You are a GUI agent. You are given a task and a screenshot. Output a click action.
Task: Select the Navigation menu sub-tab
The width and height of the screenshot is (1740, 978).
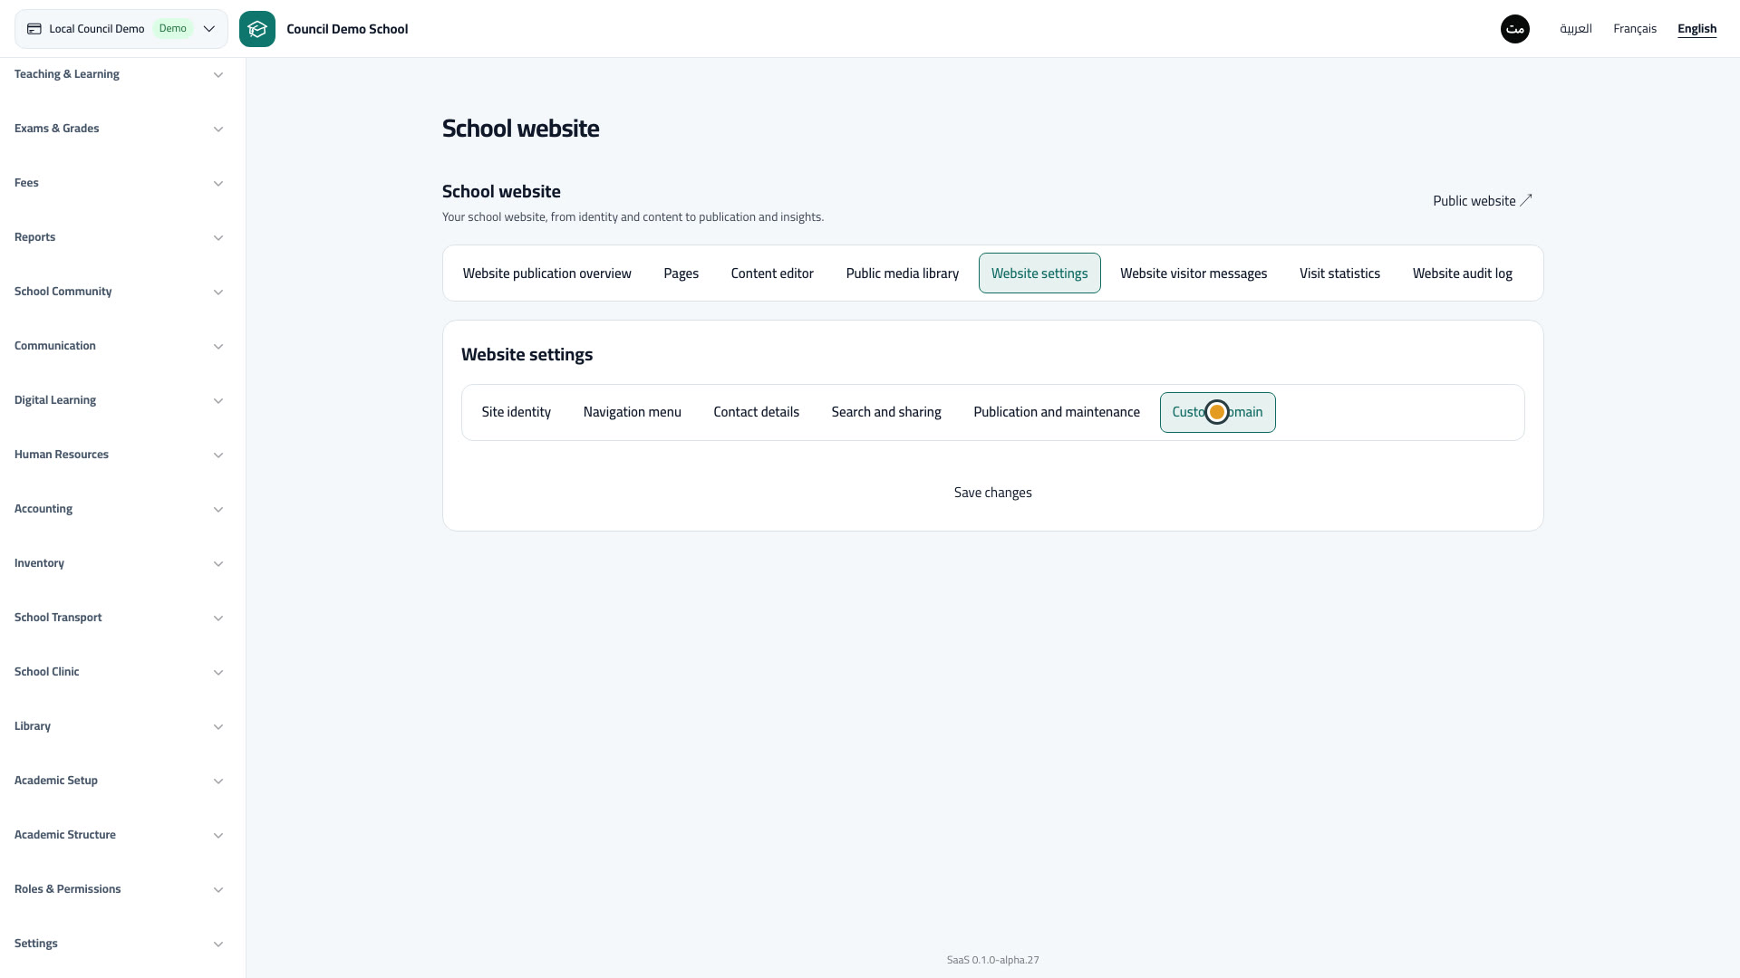[632, 412]
